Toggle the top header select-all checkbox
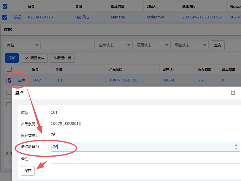 (5, 6)
